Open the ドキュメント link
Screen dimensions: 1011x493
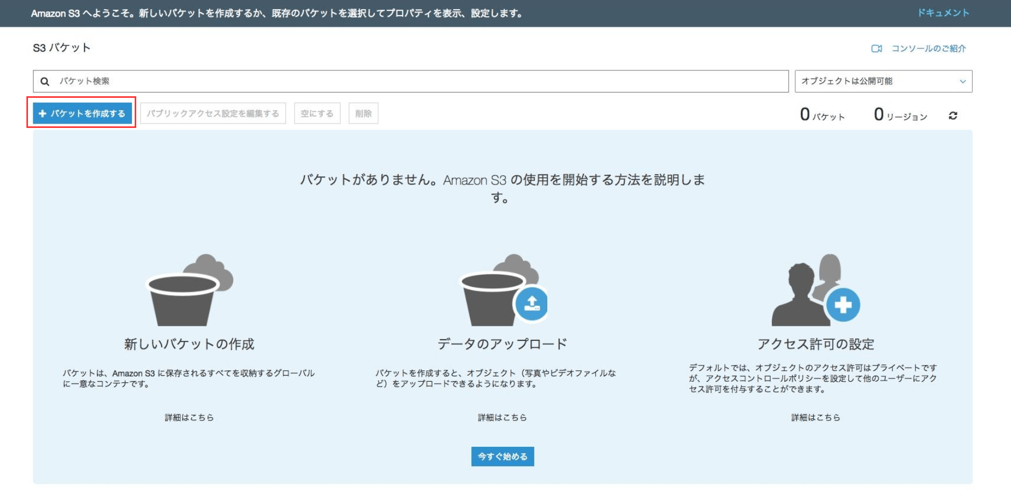click(944, 13)
